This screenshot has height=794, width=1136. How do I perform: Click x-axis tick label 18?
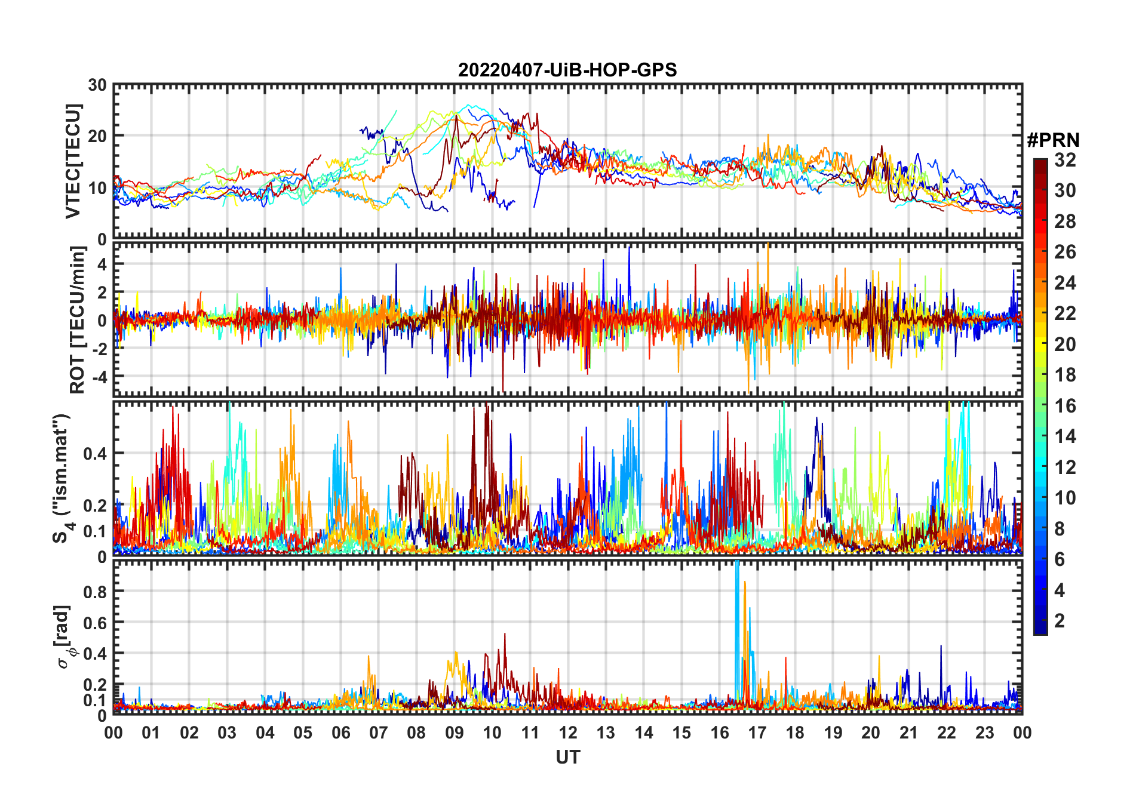795,733
